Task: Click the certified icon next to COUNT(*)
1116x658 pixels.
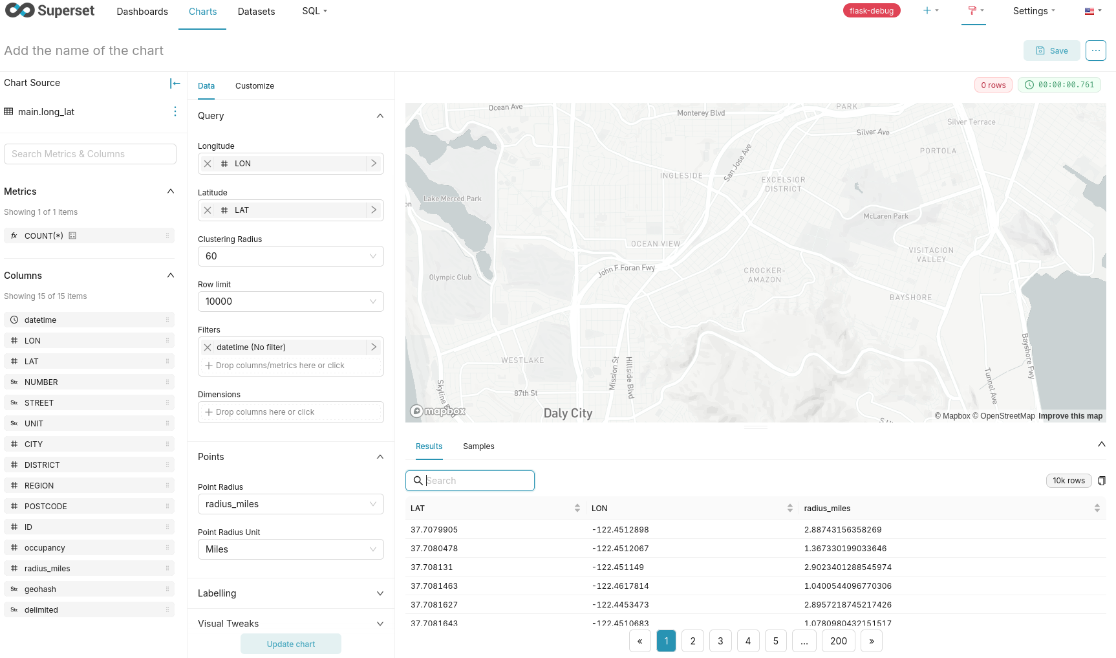Action: click(x=72, y=236)
